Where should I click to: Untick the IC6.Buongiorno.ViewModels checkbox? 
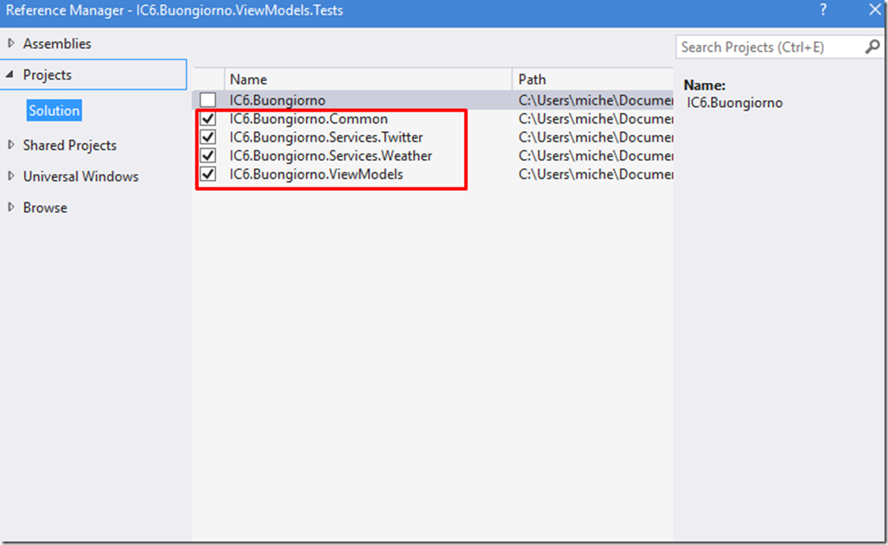[x=208, y=174]
